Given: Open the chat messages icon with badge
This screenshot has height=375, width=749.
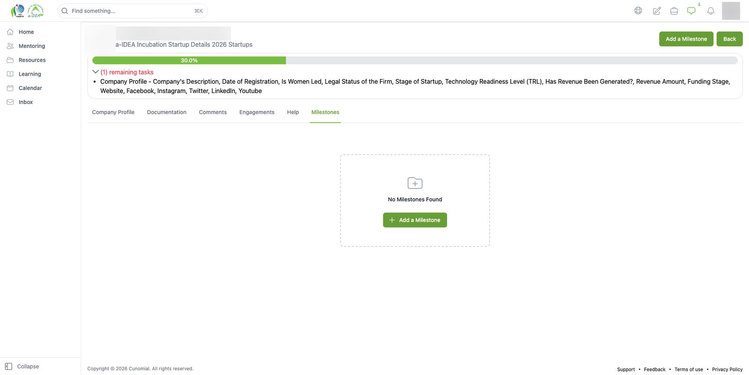Looking at the screenshot, I should point(691,11).
